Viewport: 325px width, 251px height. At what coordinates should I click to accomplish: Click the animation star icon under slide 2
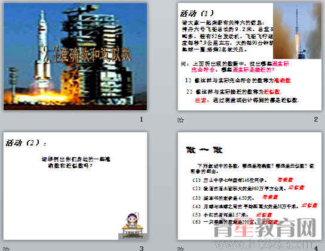point(180,120)
